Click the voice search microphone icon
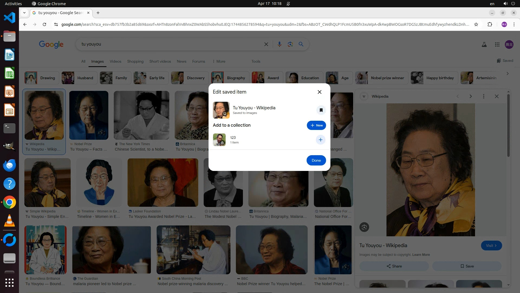520x293 pixels. coord(279,44)
